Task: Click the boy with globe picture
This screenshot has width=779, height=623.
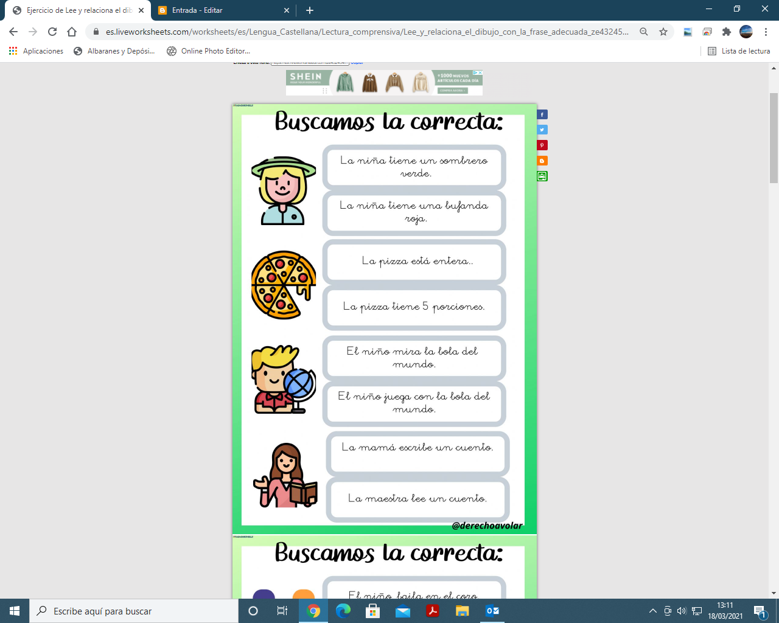Action: pyautogui.click(x=284, y=380)
